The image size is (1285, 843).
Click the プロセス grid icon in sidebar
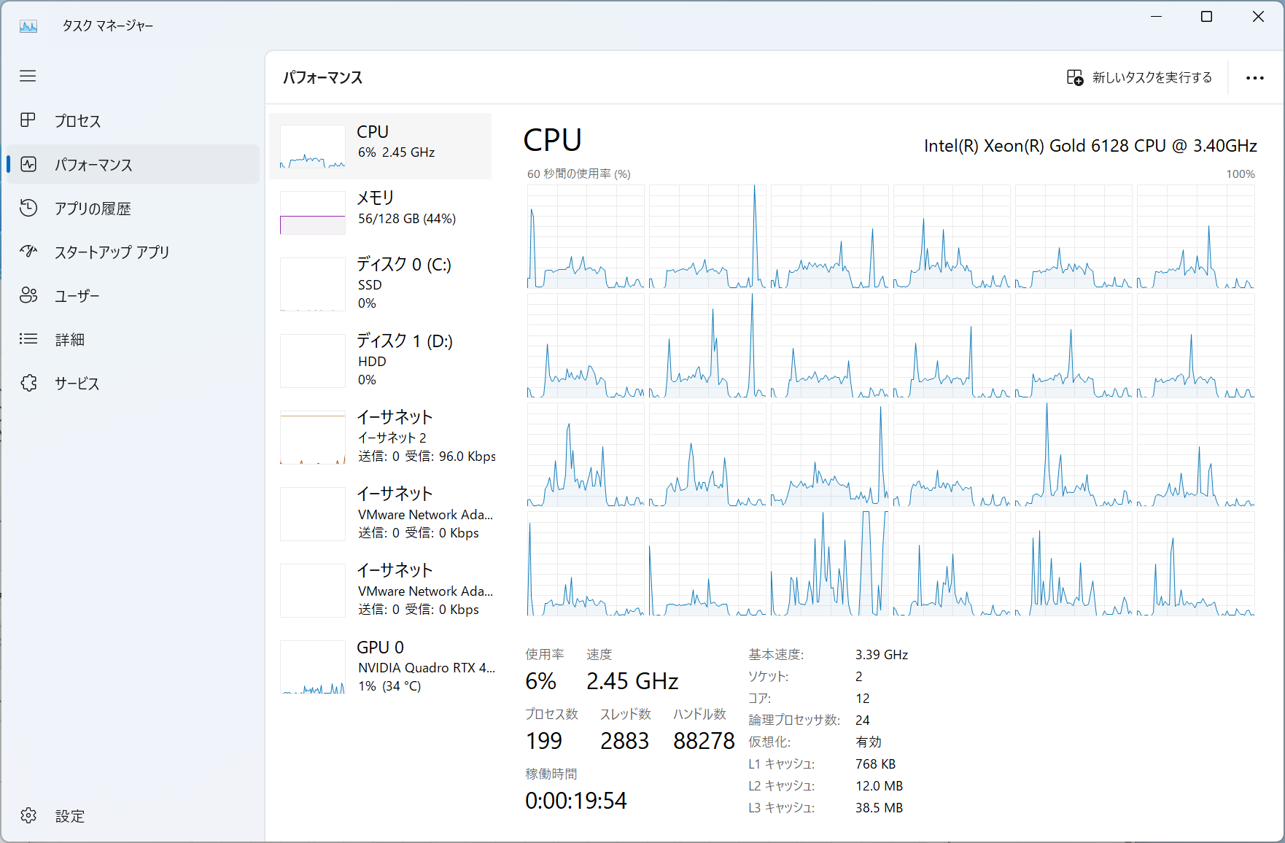tap(28, 120)
